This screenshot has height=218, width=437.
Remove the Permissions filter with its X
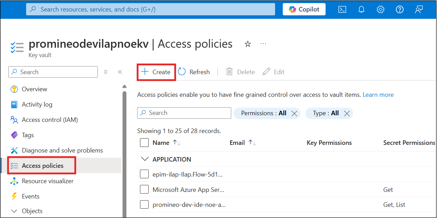tap(294, 113)
